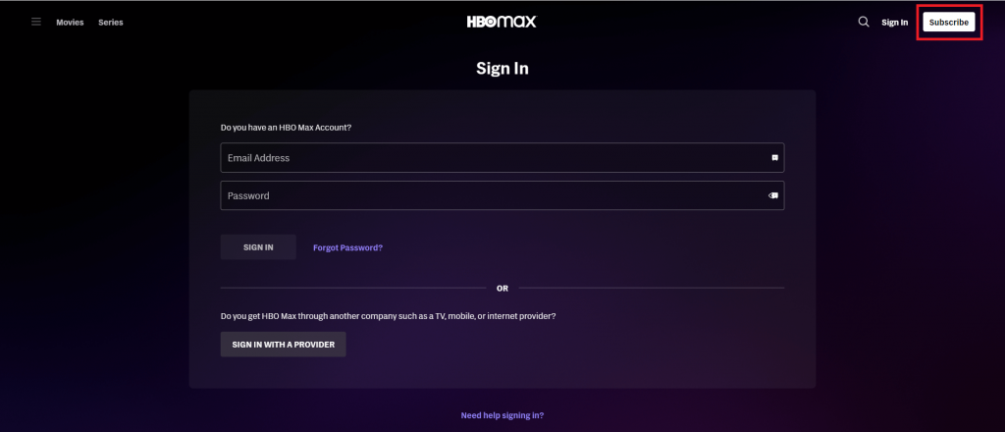
Task: Click the OR divider label
Action: click(x=502, y=289)
